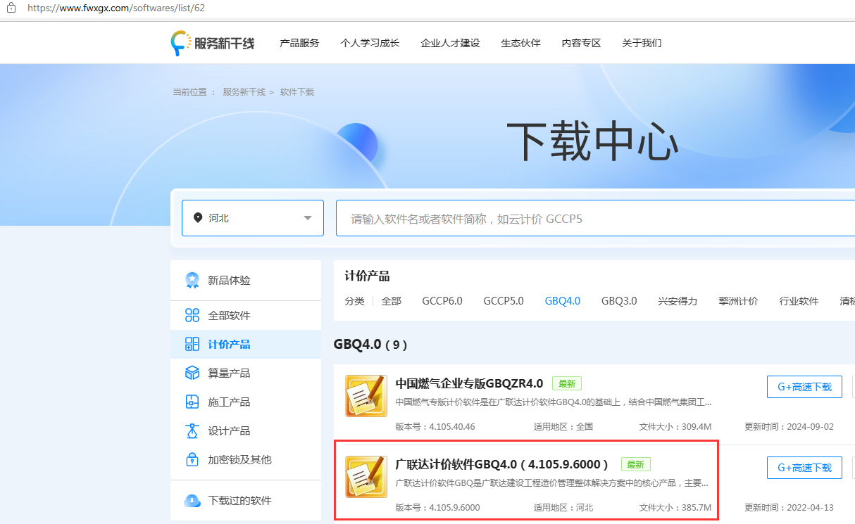Click the software name search field
The image size is (855, 524).
(595, 219)
